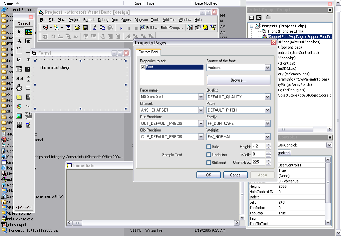
Task: Increase the Height spinner value
Action: click(268, 144)
